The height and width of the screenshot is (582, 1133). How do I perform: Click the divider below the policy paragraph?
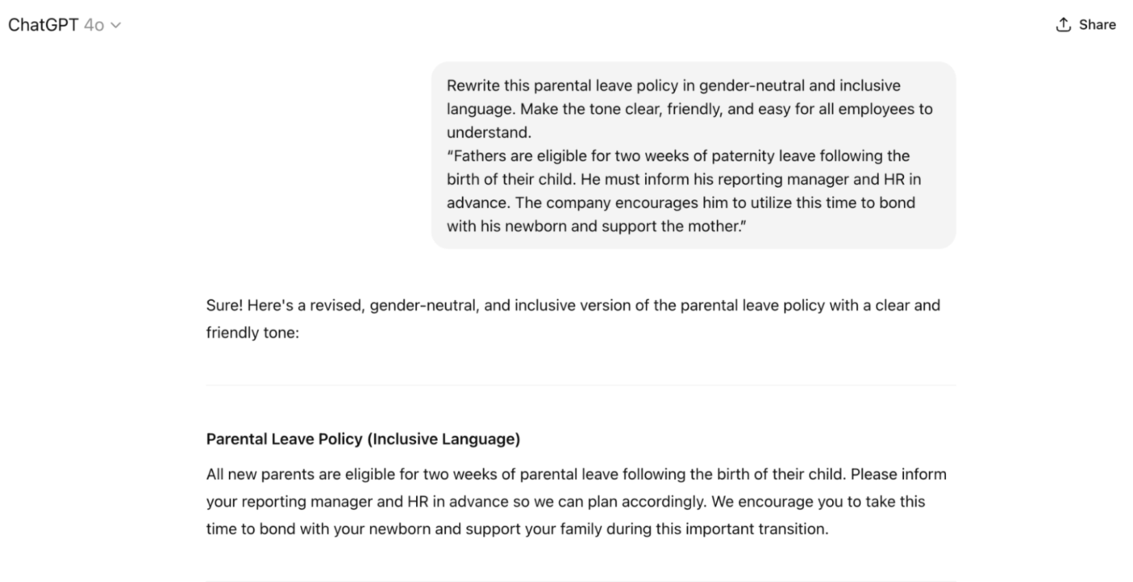tap(580, 580)
